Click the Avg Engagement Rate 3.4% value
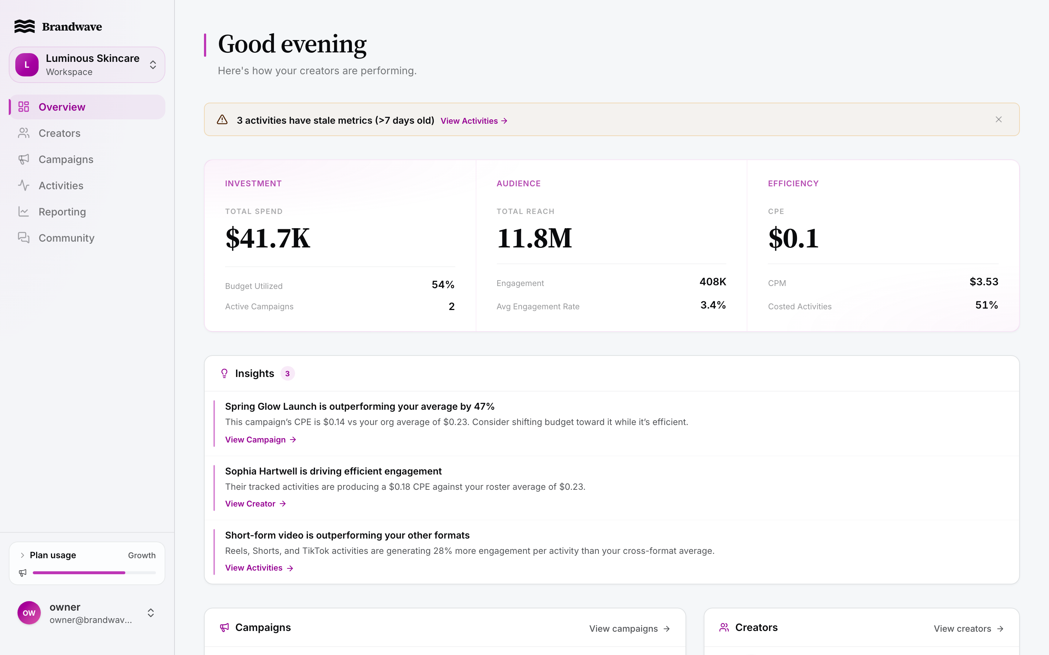The height and width of the screenshot is (655, 1049). (x=713, y=305)
